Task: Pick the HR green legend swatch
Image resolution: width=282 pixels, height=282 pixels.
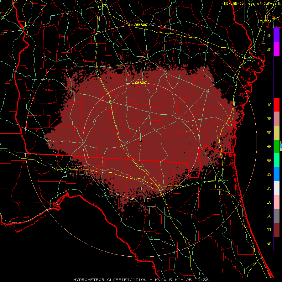Action: [x=277, y=146]
